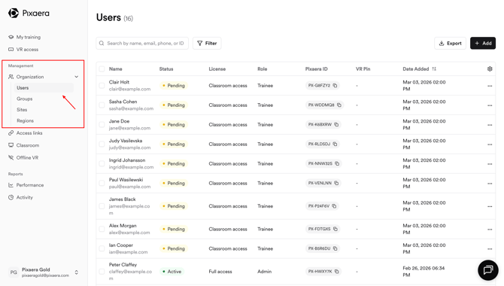This screenshot has height=286, width=504.
Task: Open row actions menu for Ingrid Johansson
Action: pyautogui.click(x=490, y=164)
